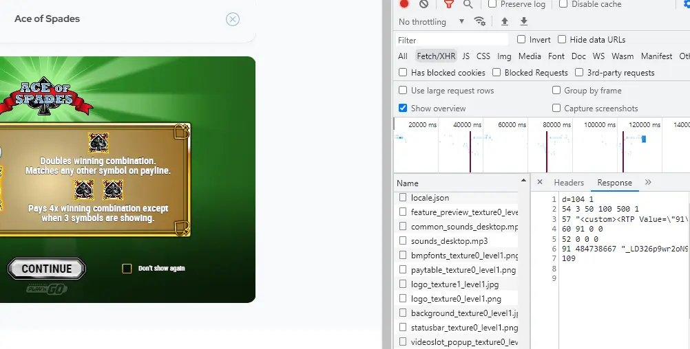Select the WS filter
This screenshot has height=349, width=690.
point(598,56)
